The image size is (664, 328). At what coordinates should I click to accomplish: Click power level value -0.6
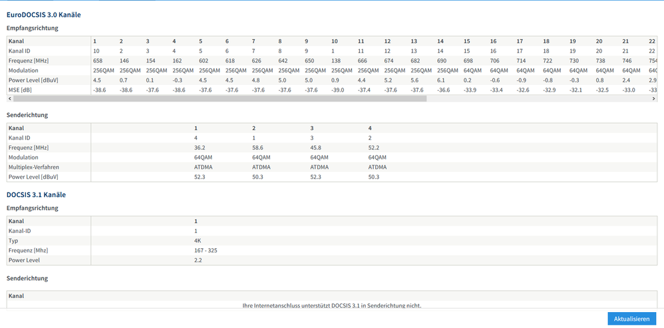[494, 80]
